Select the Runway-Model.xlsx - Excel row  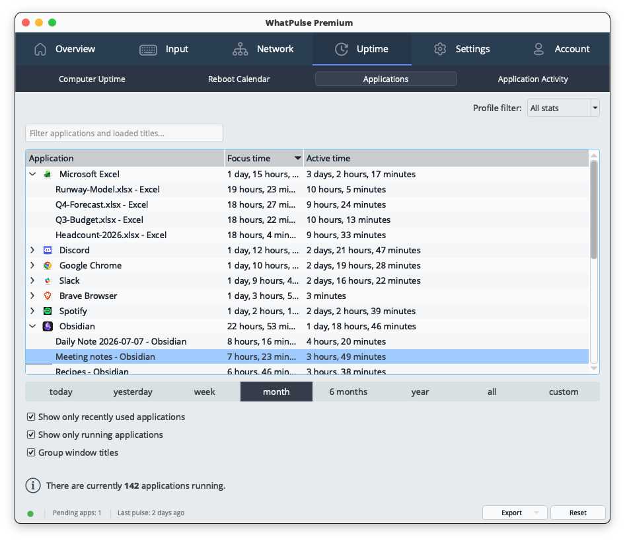click(307, 190)
